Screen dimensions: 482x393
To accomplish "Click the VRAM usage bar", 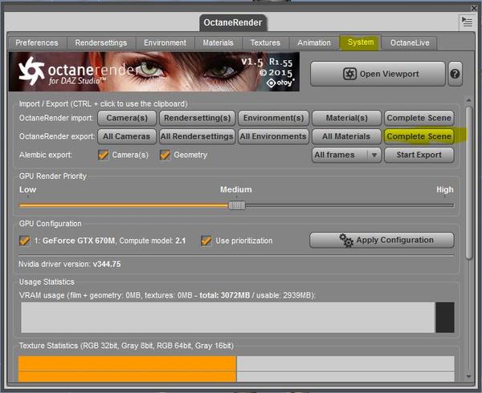I will coord(237,318).
